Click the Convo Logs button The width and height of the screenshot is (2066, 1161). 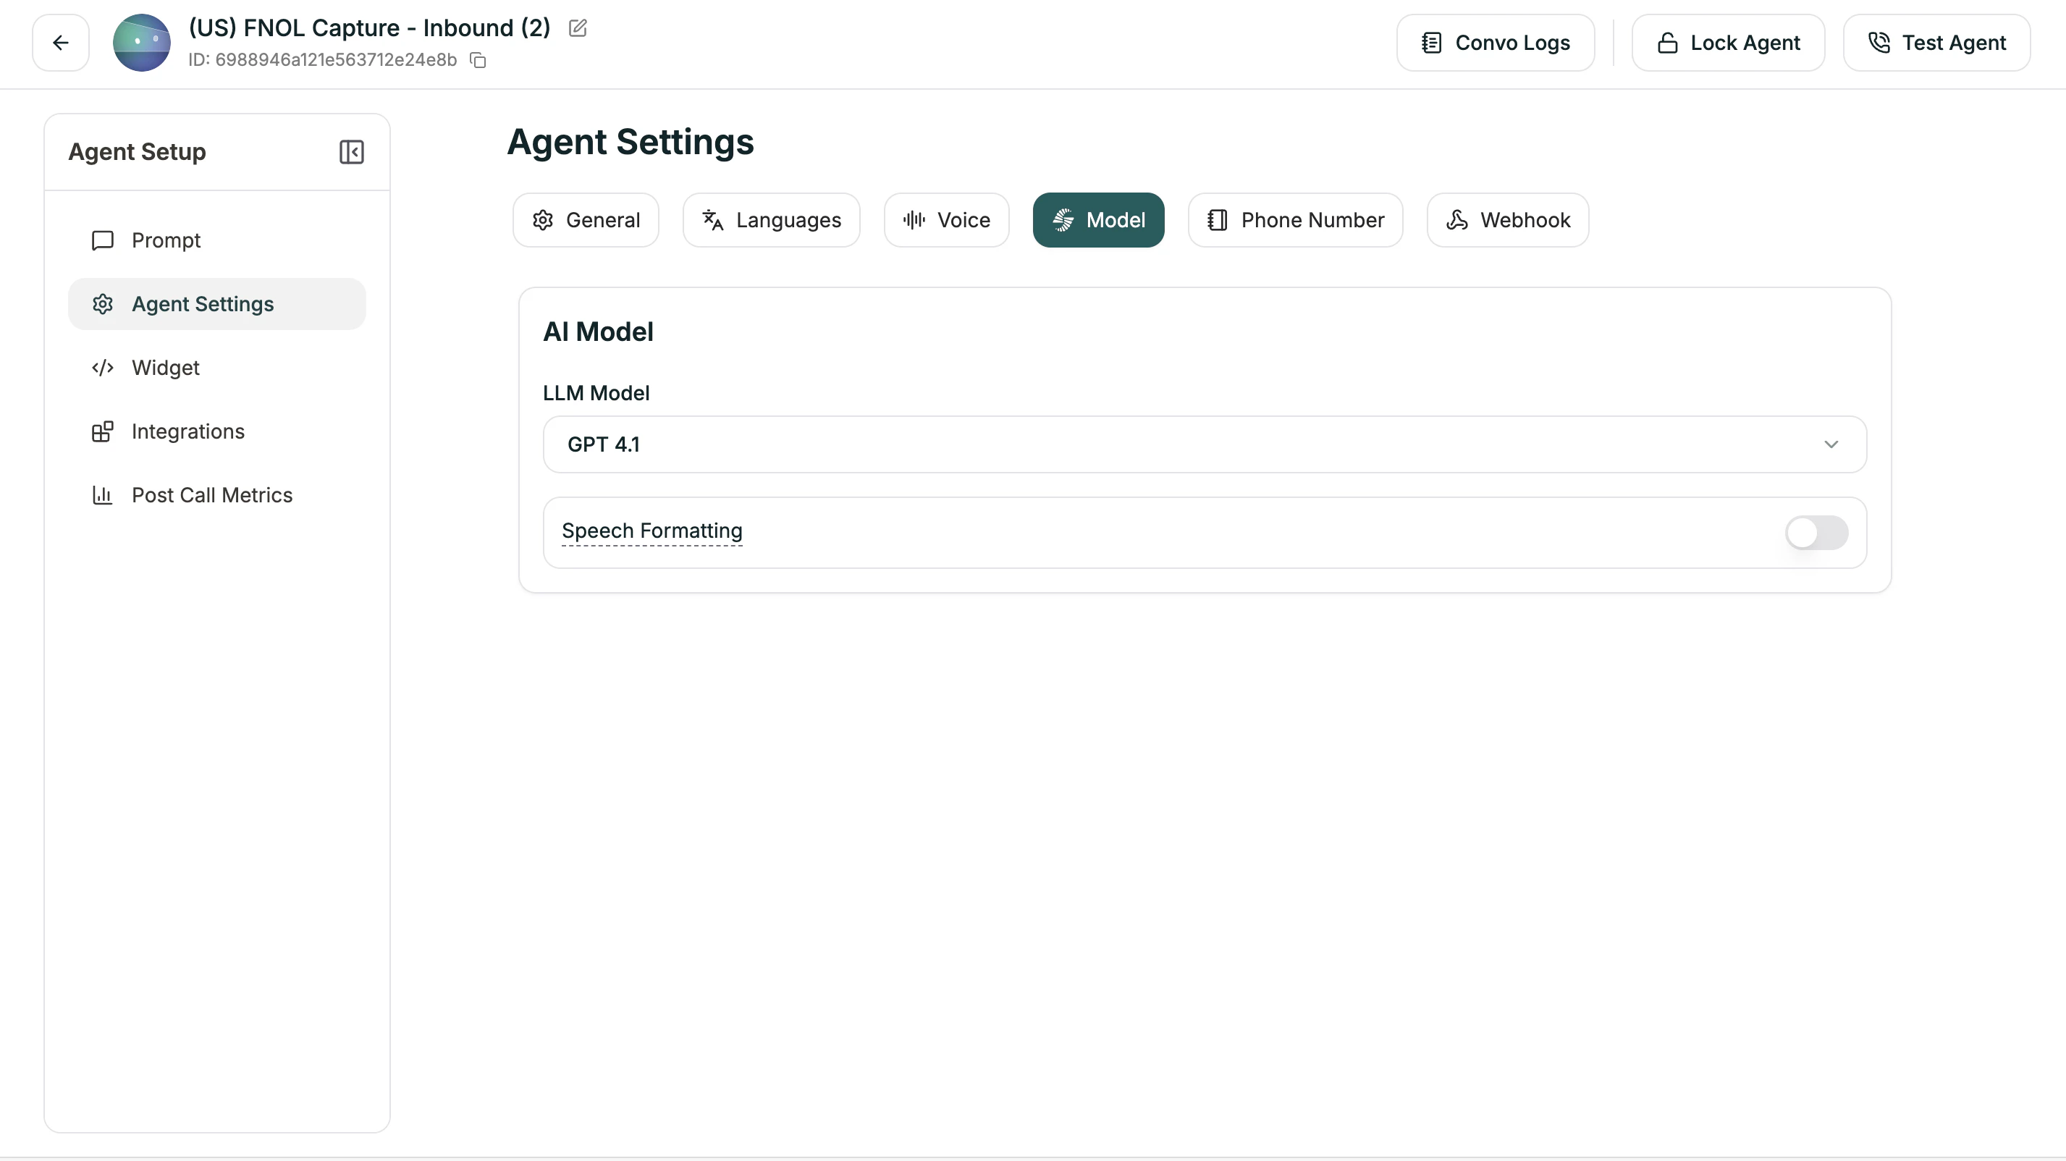1495,43
